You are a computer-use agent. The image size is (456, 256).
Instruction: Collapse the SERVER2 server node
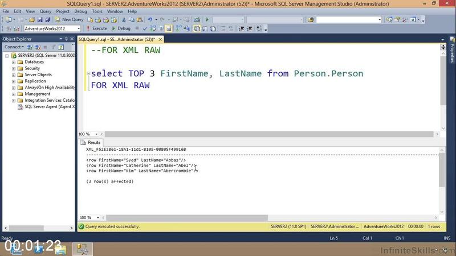point(7,55)
